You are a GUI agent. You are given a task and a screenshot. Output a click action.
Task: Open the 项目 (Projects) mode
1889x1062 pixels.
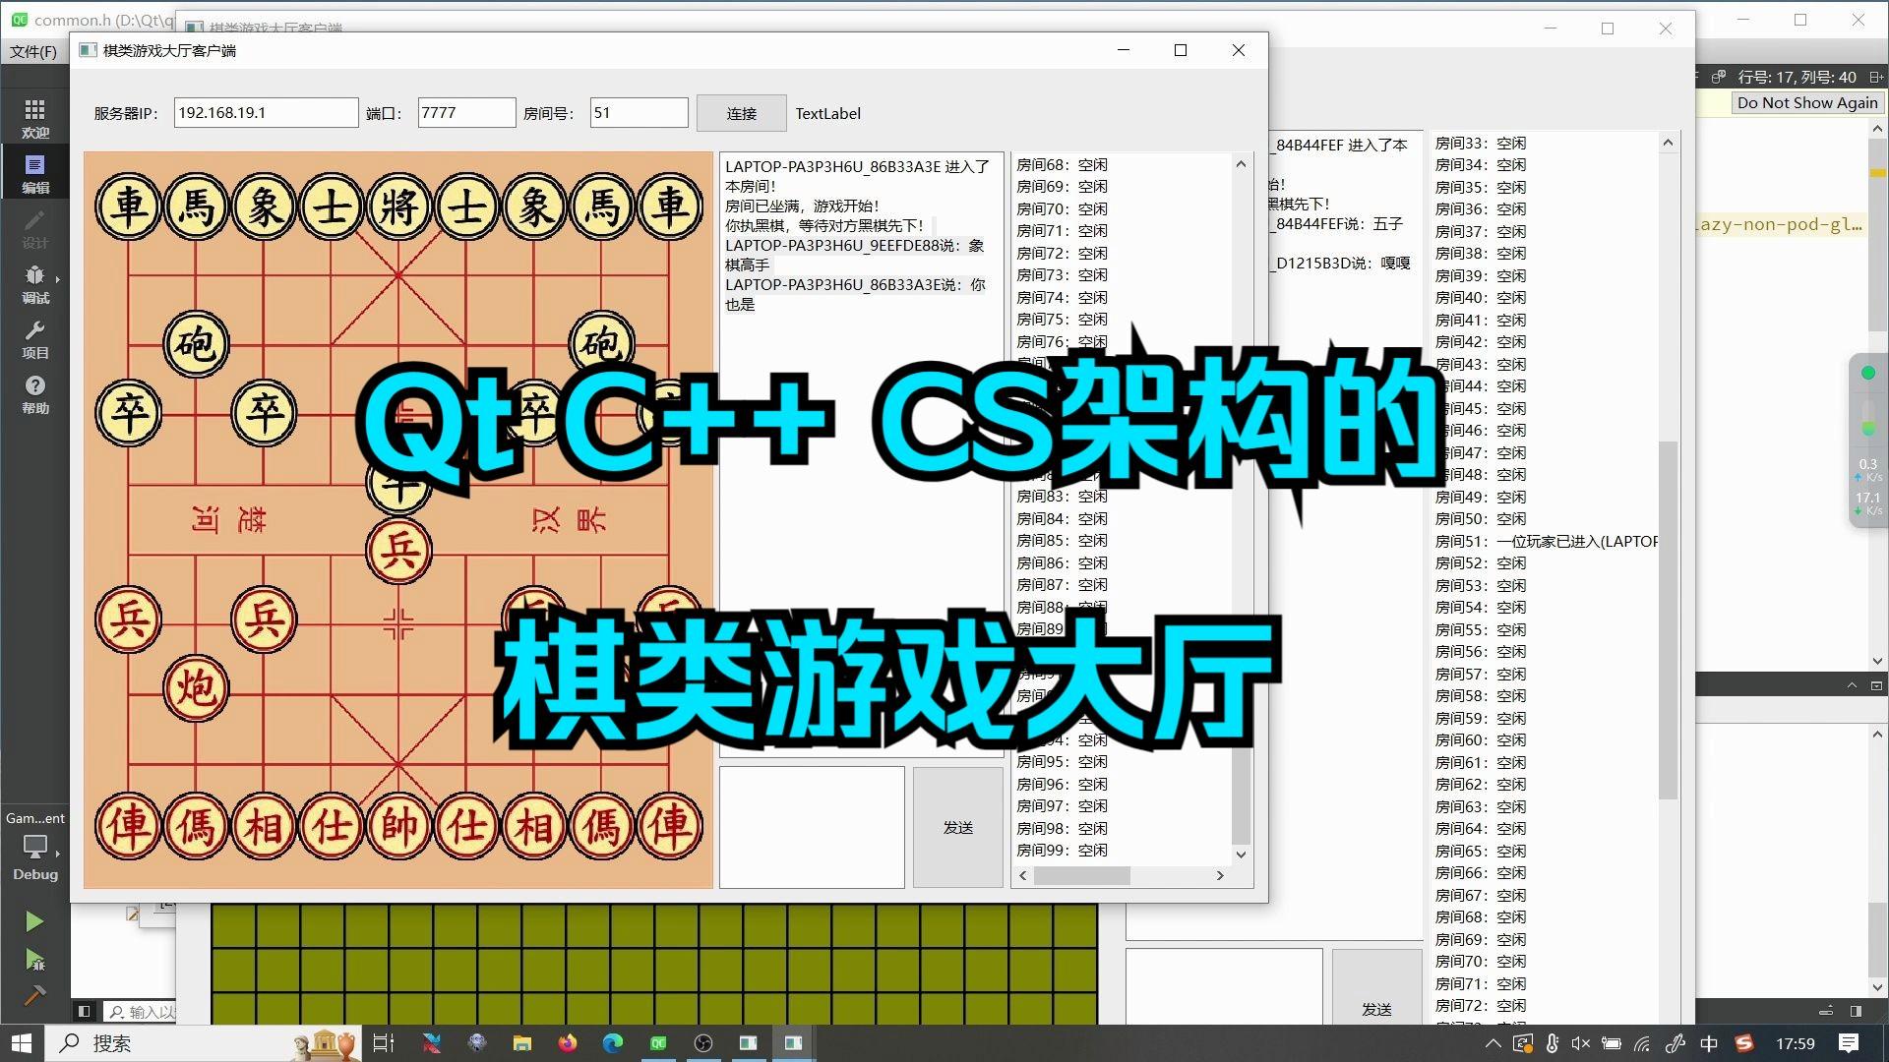click(35, 338)
